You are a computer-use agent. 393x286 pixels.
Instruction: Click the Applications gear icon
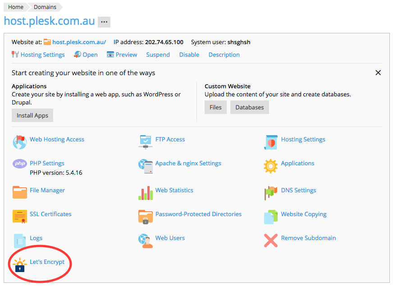tap(271, 166)
